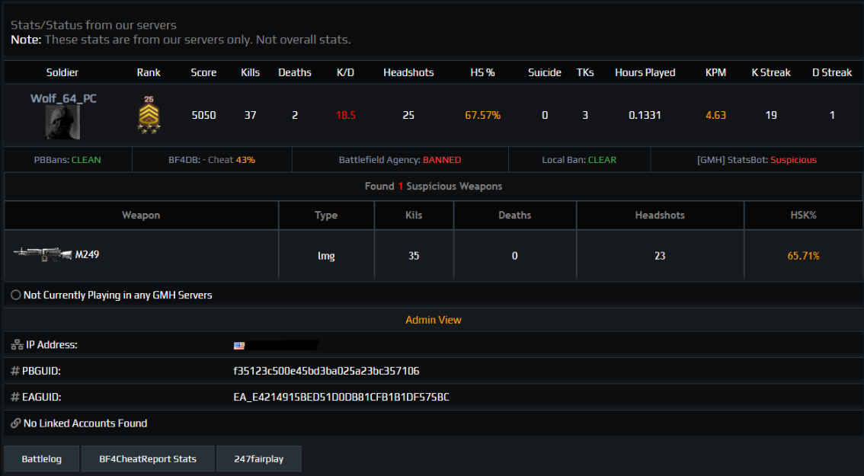Image resolution: width=864 pixels, height=476 pixels.
Task: Click the US flag icon by IP Address
Action: pyautogui.click(x=239, y=346)
